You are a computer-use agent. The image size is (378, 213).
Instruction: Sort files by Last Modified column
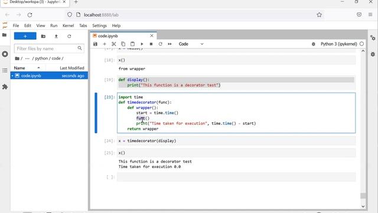point(72,68)
